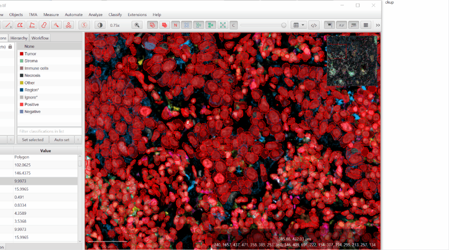Click the Set selected button
Viewport: 449px width, 250px height.
(33, 140)
